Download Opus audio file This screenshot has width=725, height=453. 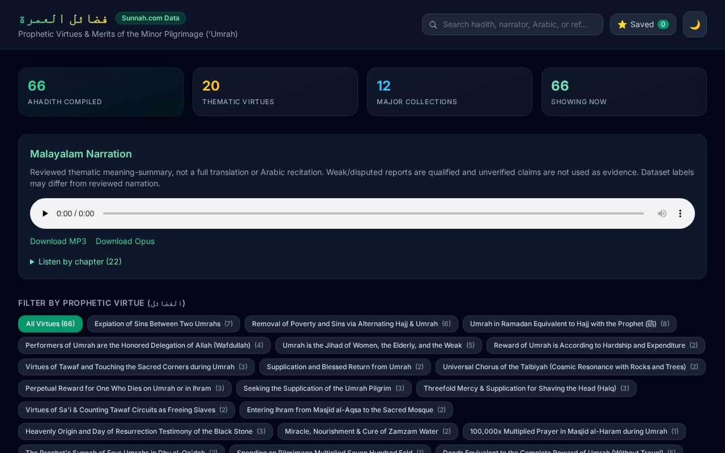(125, 241)
